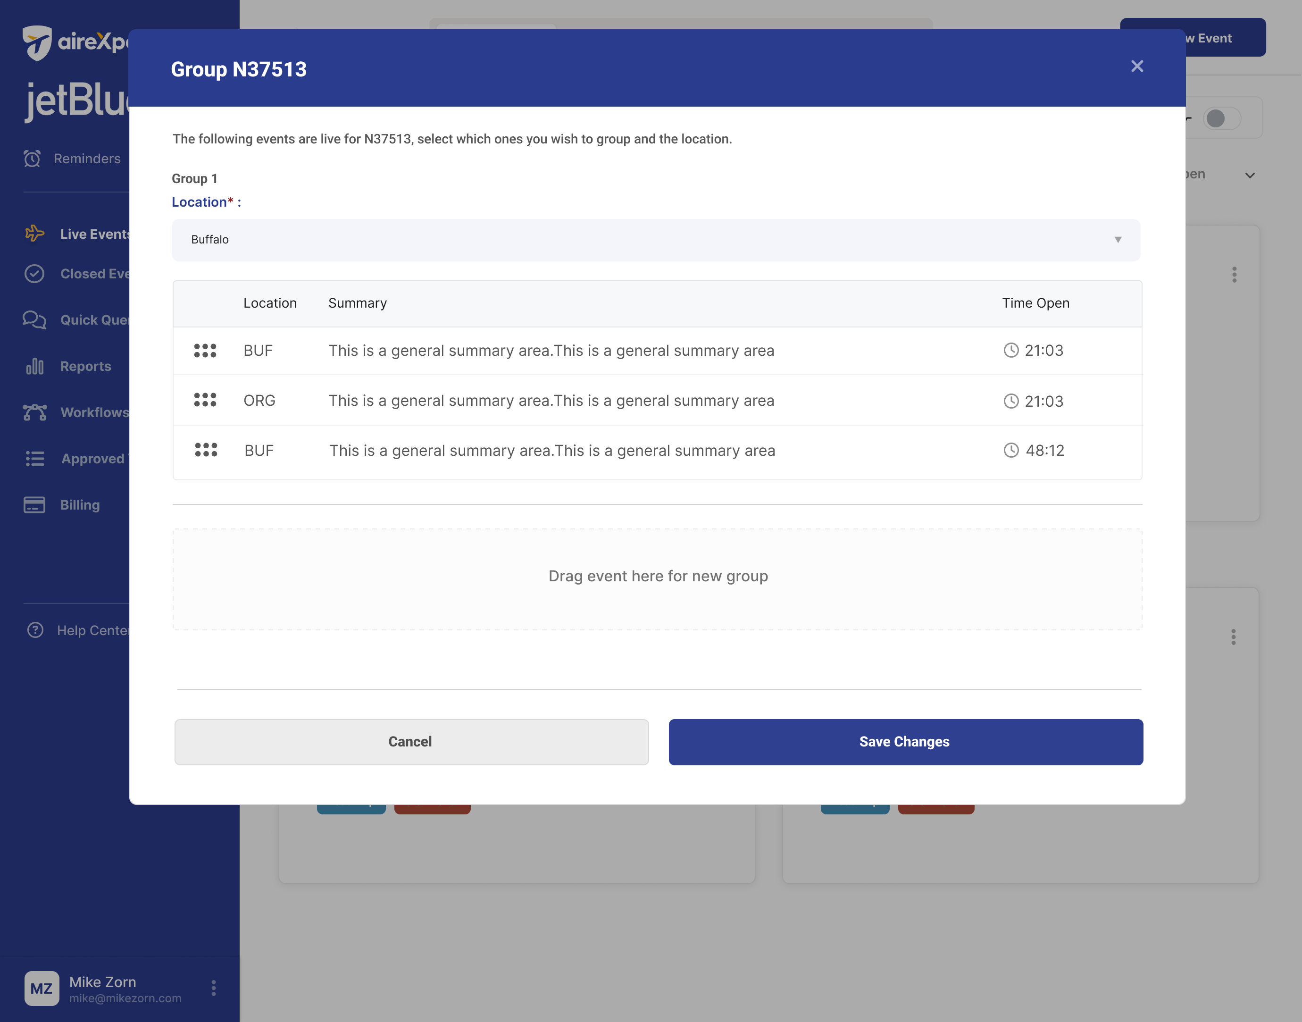This screenshot has width=1302, height=1022.
Task: Click Save Changes button
Action: (x=905, y=742)
